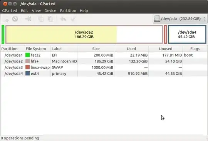Select the green sda1 sliver in disk map
The width and height of the screenshot is (208, 141).
point(3,34)
